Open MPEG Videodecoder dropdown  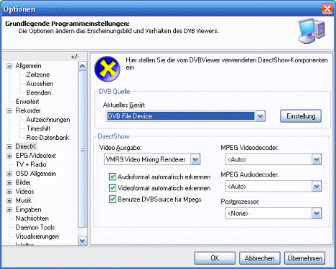pos(317,159)
